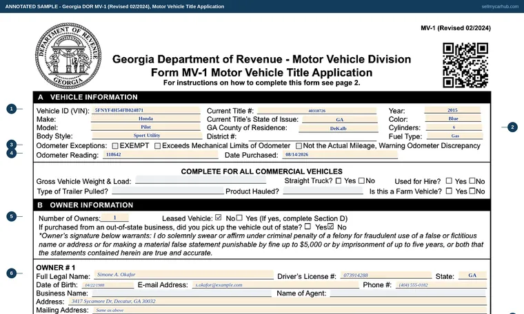Toggle Leased Vehicle No checkbox
524x314 pixels.
click(x=219, y=218)
